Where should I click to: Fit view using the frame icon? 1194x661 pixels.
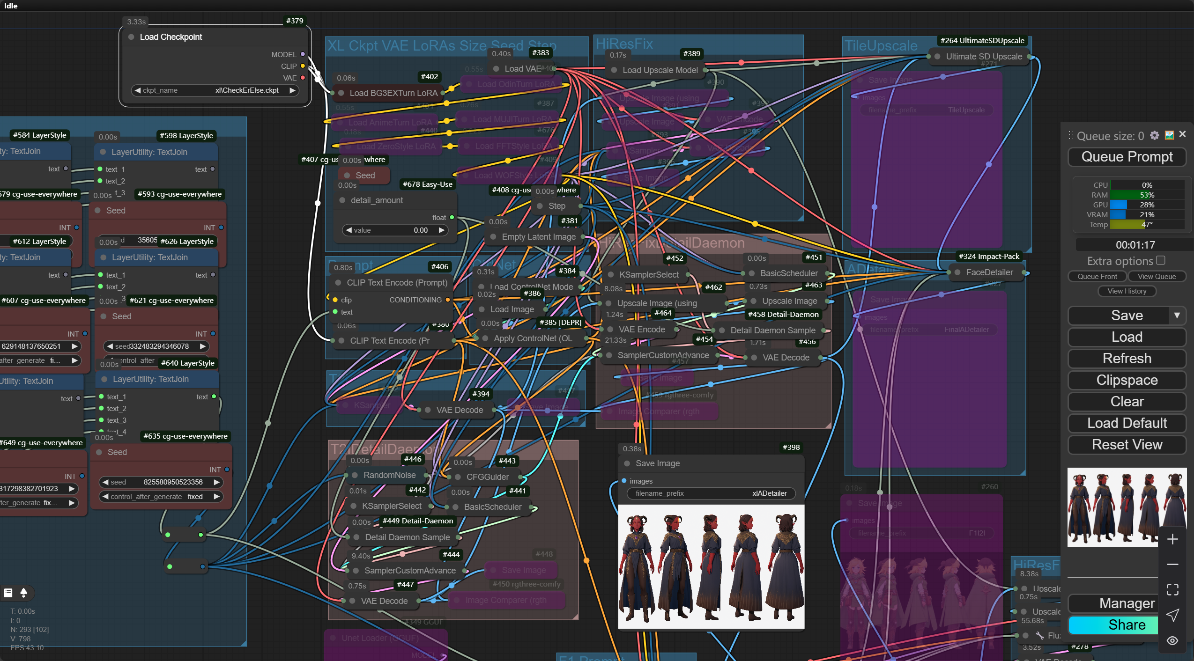point(1172,590)
